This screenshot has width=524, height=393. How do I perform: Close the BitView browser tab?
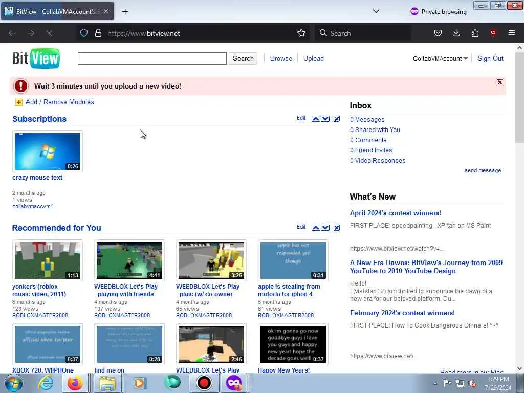(106, 11)
